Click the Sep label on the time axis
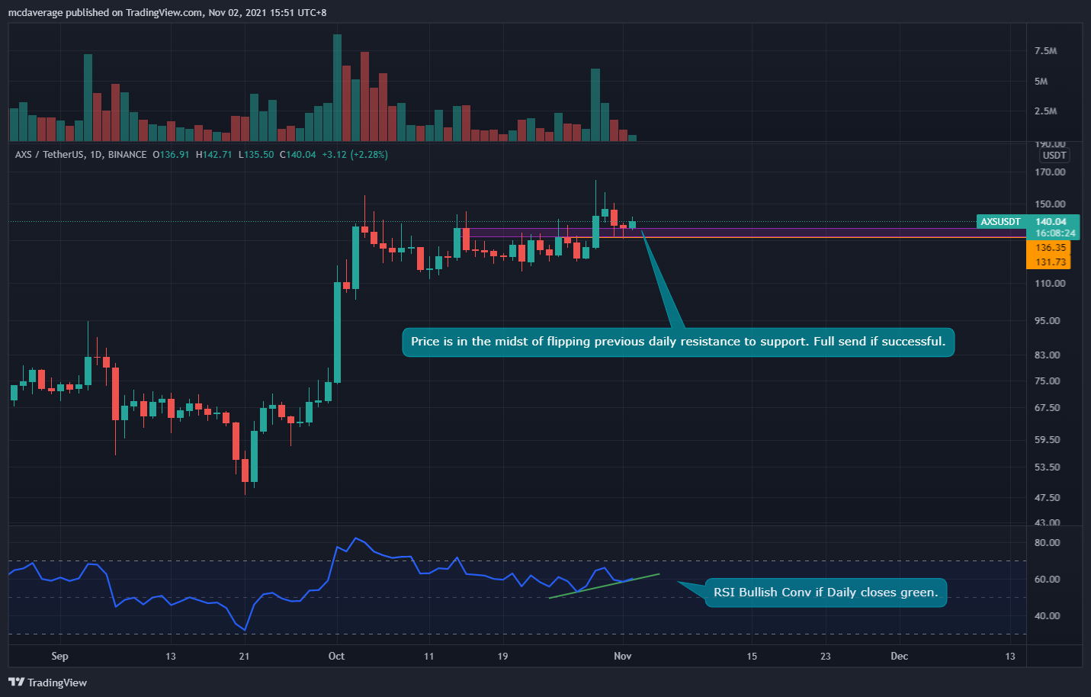 59,657
